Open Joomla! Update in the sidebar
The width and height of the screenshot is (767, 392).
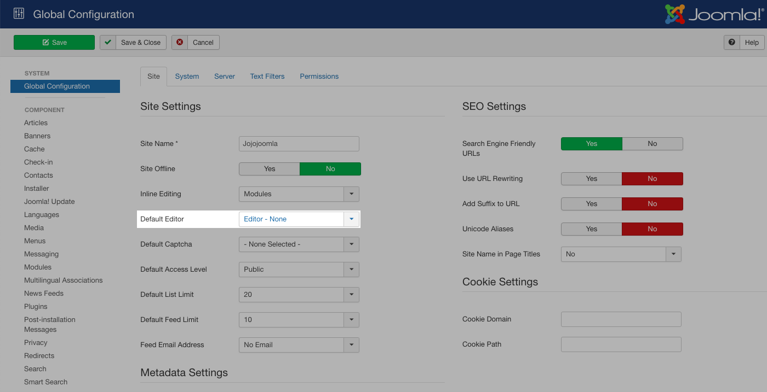(49, 202)
